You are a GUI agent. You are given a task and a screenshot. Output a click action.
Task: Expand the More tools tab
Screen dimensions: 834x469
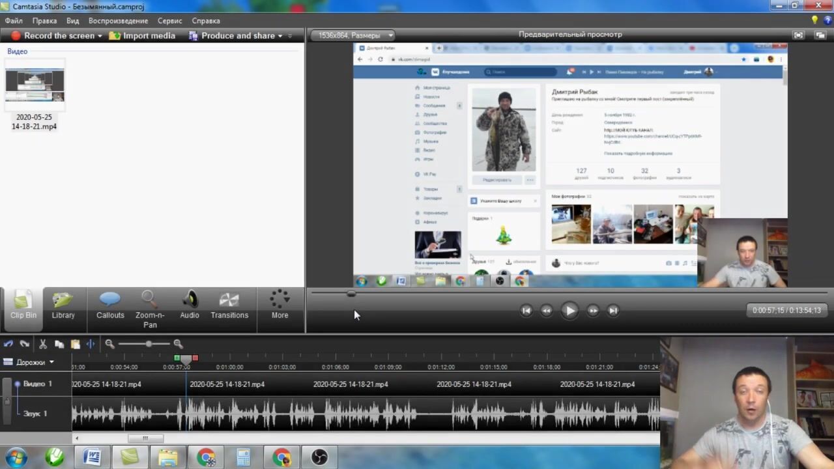point(280,306)
